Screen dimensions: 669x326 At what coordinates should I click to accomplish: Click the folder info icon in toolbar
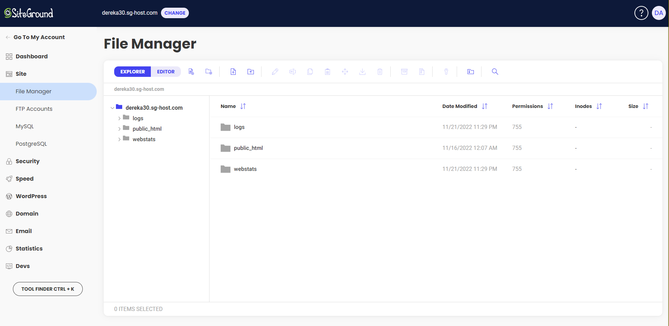471,72
